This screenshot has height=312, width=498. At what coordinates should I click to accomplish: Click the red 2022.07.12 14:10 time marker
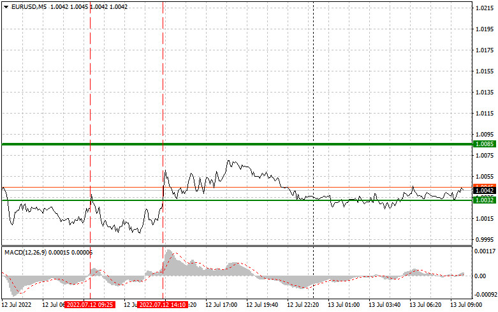[x=163, y=305]
